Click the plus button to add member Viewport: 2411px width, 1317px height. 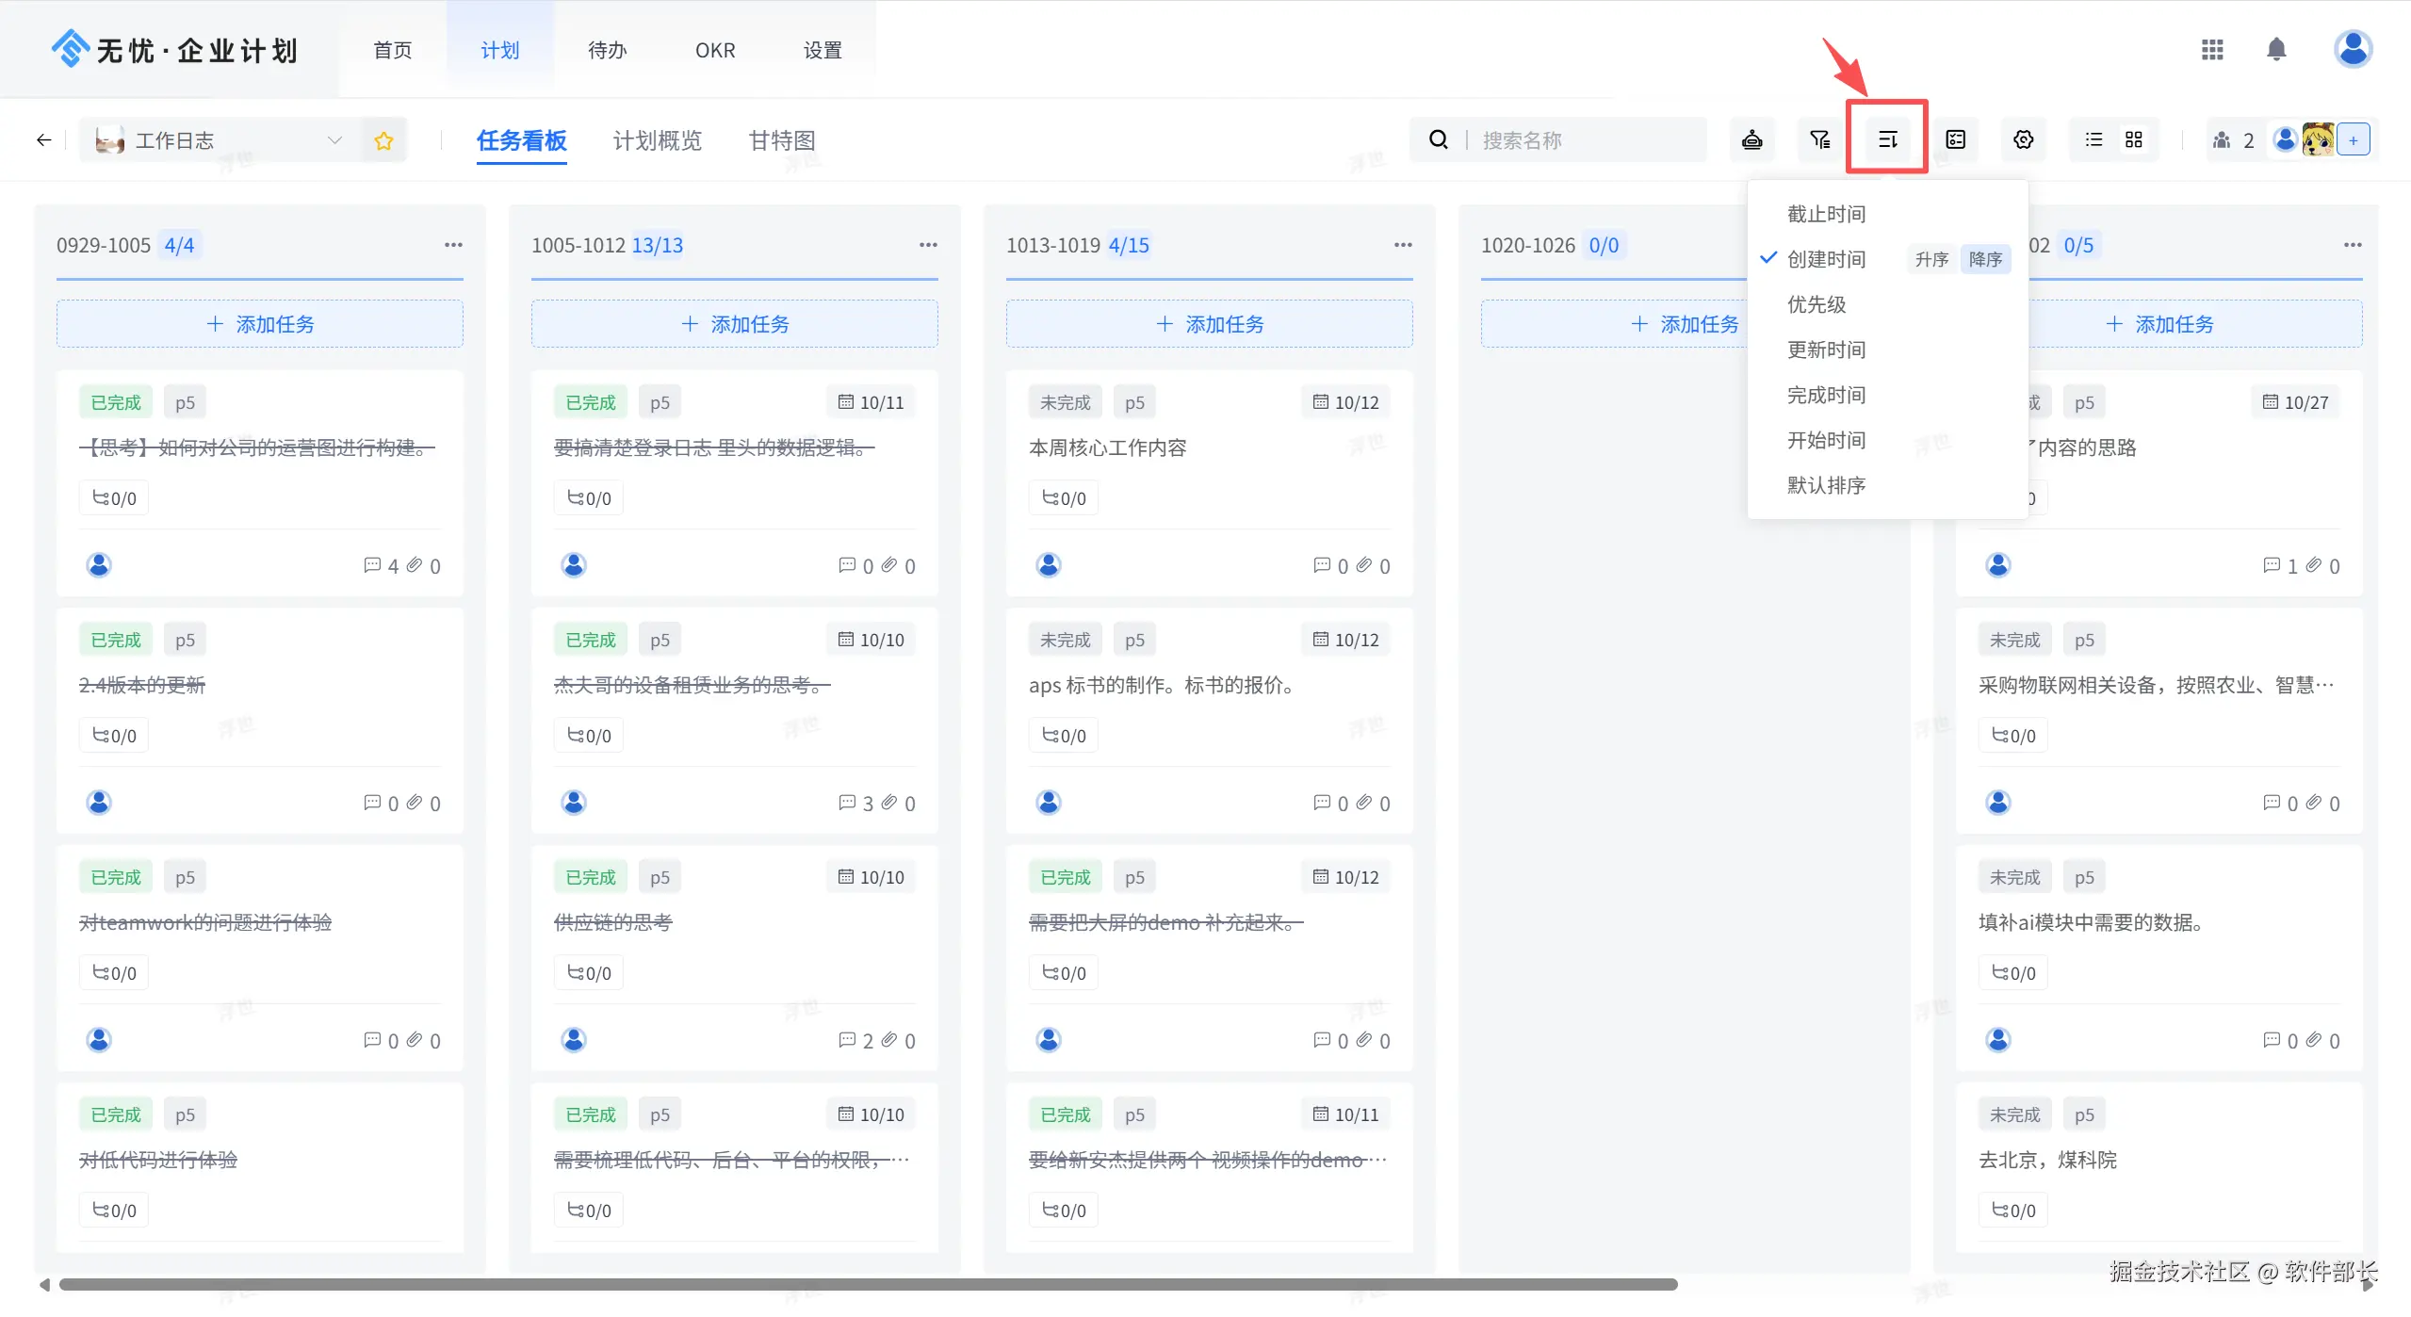tap(2353, 140)
